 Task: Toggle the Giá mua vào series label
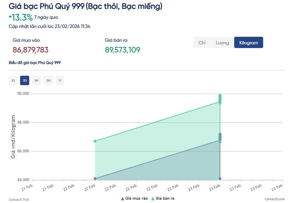tap(137, 198)
